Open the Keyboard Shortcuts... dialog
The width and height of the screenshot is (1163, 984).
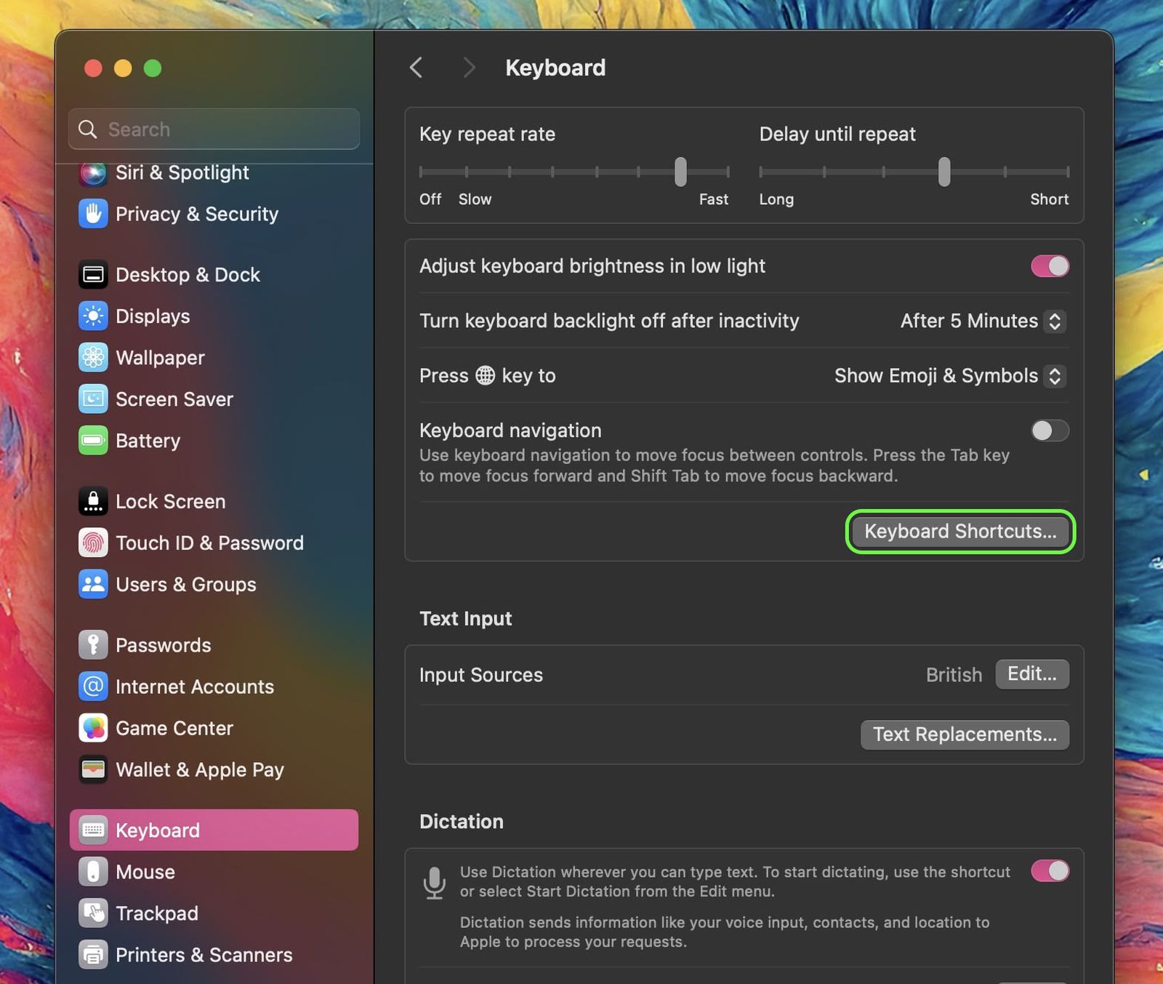960,532
